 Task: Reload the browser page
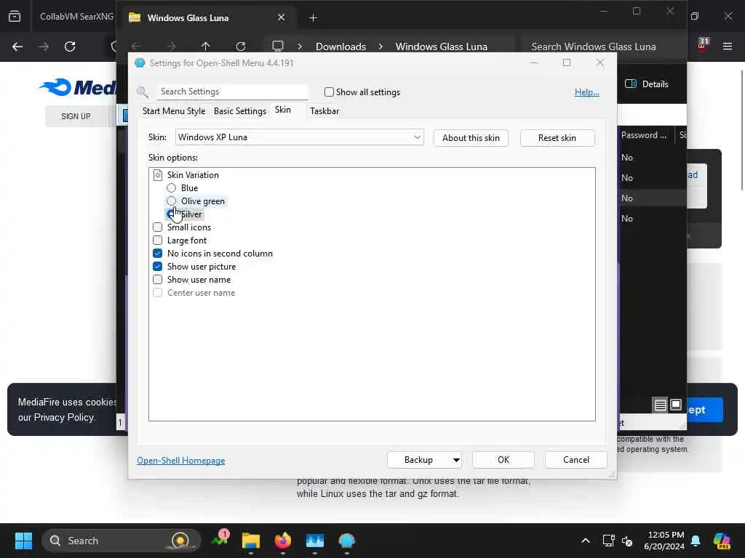coord(70,46)
